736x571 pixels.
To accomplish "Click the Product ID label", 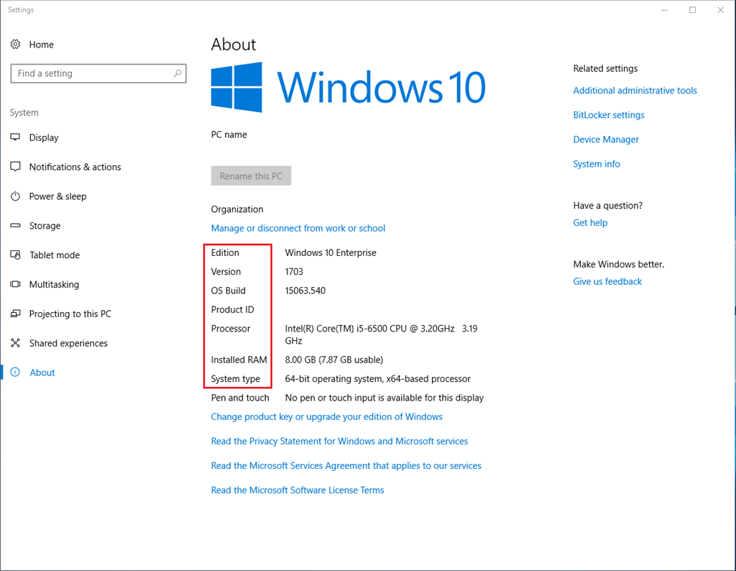I will coord(232,309).
